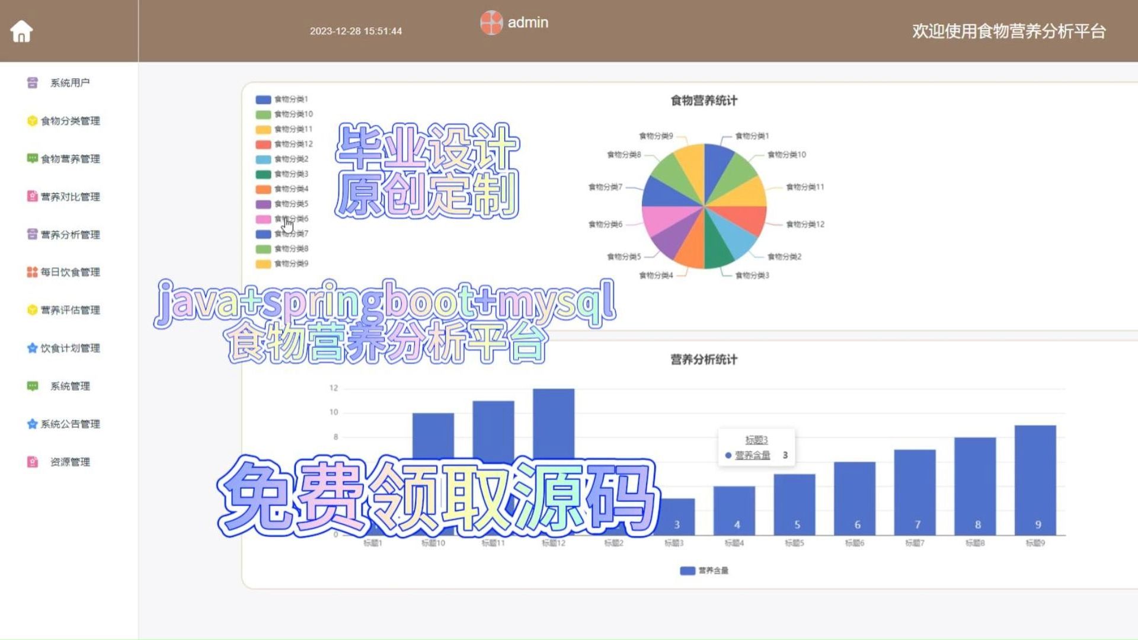Select 营养评估管理 in sidebar

pos(69,310)
